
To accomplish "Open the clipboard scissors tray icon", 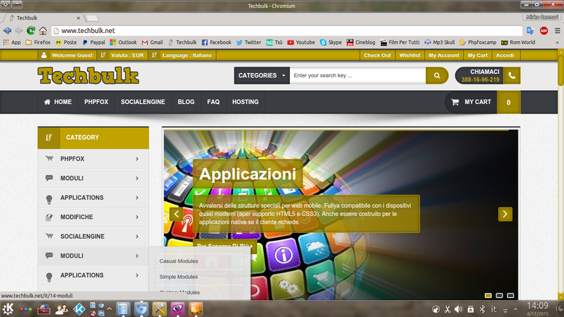I will pos(448,309).
